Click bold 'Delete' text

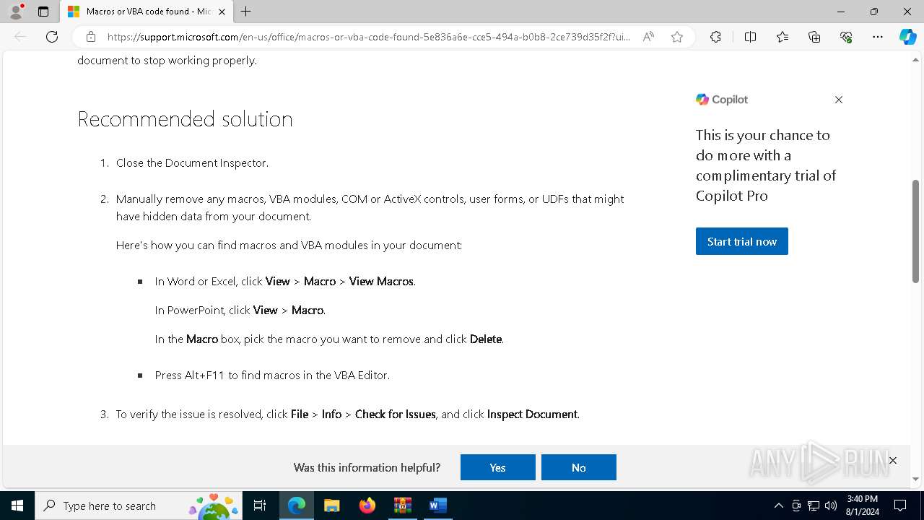coord(486,339)
